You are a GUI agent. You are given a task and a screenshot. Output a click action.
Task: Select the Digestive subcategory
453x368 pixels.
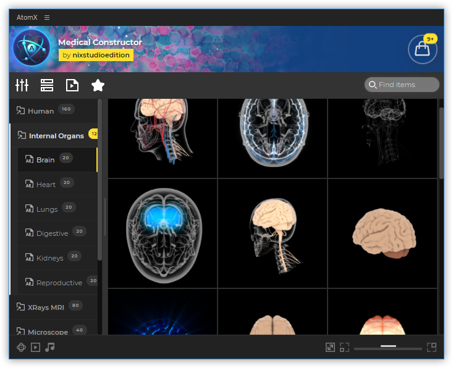click(57, 233)
